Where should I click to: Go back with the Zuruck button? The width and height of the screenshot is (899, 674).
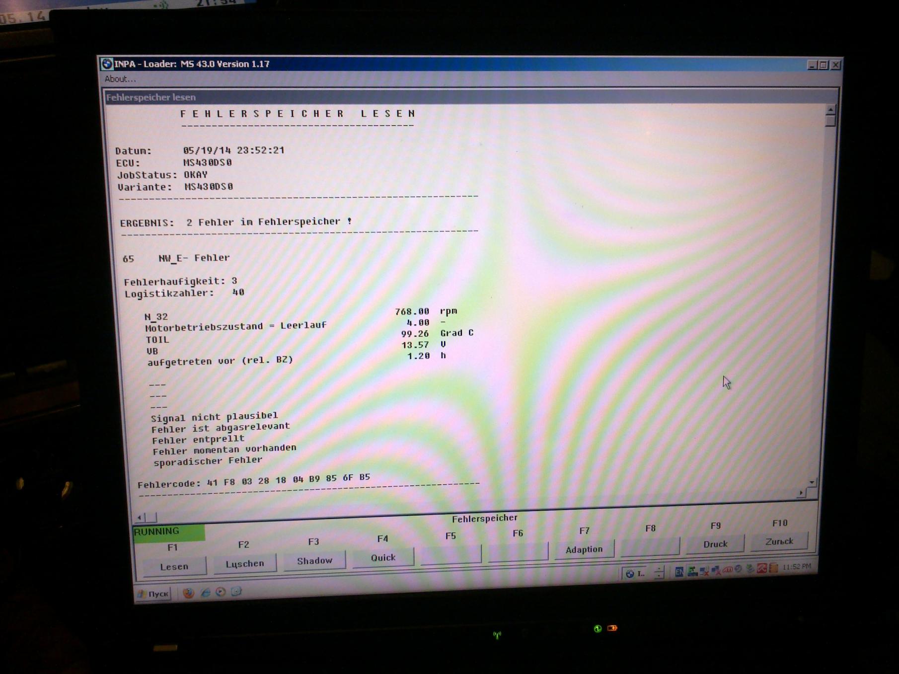(779, 541)
